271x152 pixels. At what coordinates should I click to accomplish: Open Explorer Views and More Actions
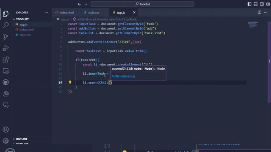tap(46, 12)
